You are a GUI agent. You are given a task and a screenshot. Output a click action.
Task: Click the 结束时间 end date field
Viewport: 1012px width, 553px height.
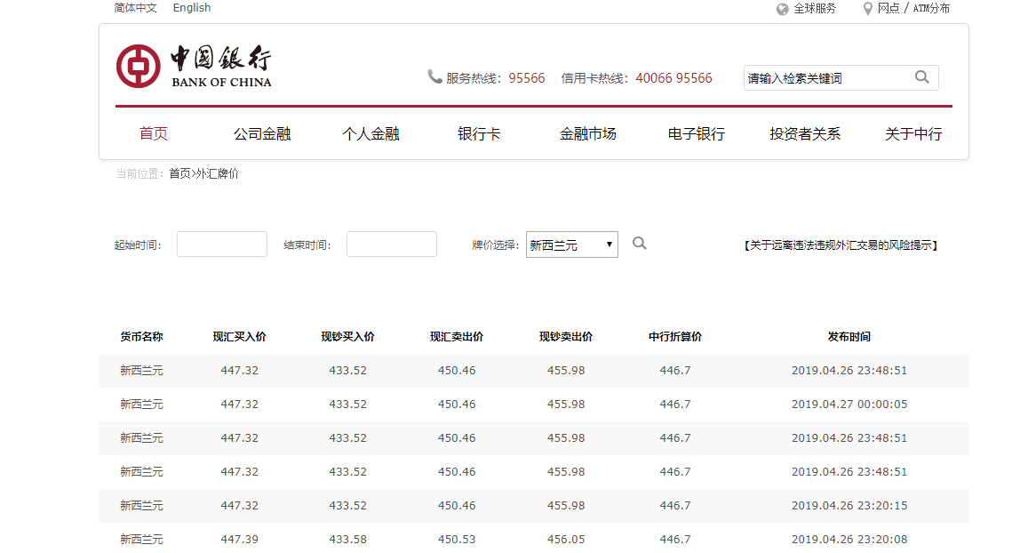click(392, 244)
